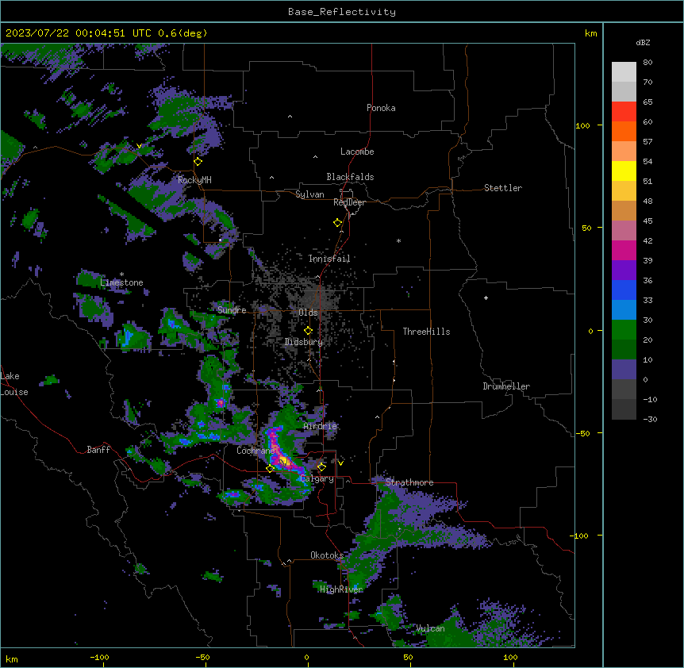Select the light orange 57-54 dBZ swatch
The image size is (684, 668).
[x=624, y=152]
